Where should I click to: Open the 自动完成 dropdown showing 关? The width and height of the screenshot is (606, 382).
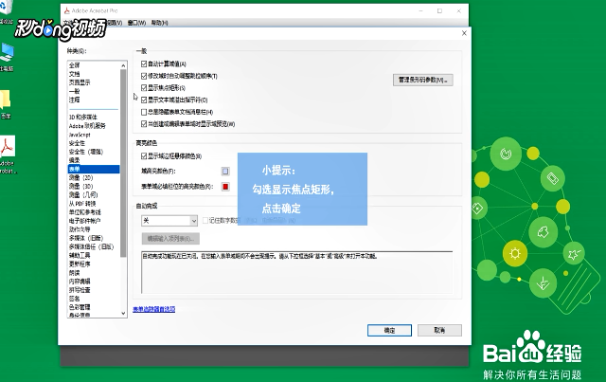(169, 221)
